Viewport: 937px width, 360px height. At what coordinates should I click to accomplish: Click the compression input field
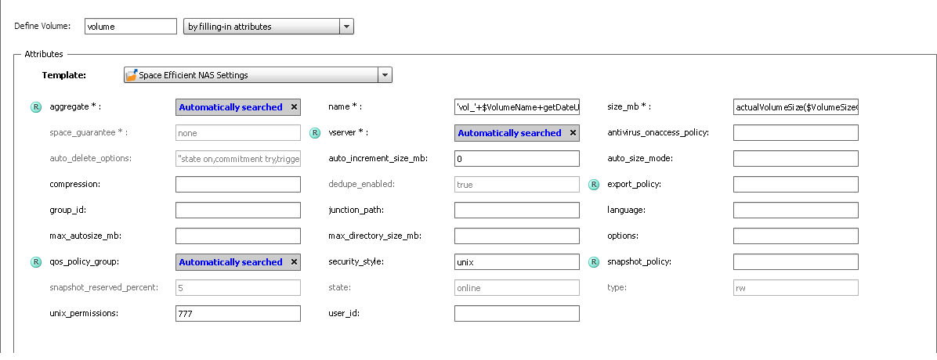click(x=238, y=185)
